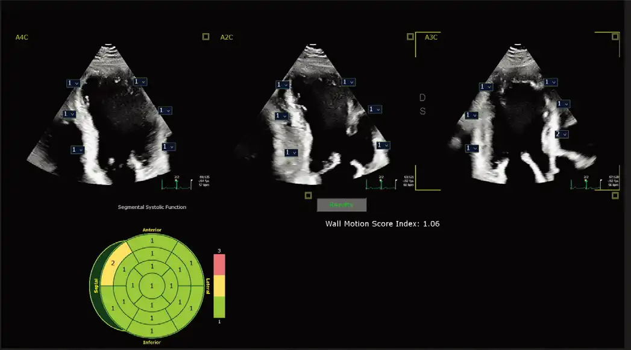This screenshot has height=350, width=631.
Task: Pick the red score 3 legend color
Action: (x=219, y=264)
